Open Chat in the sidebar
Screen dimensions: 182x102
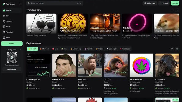pos(12,27)
